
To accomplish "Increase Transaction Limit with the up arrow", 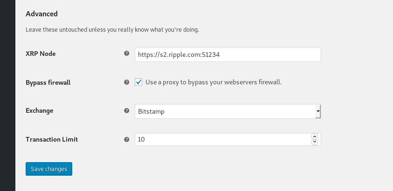I will [315, 136].
